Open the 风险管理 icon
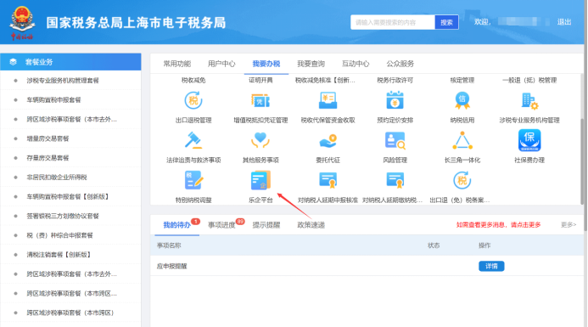588x327 pixels. 395,140
